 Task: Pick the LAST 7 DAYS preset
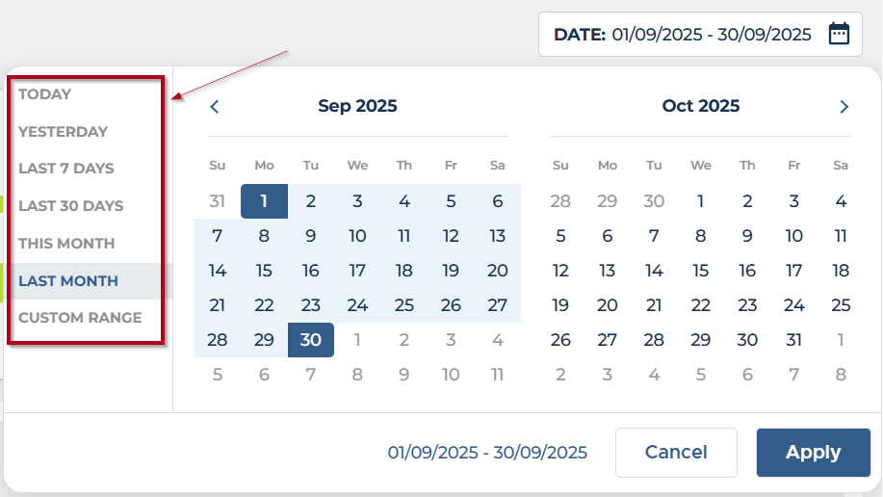tap(66, 169)
